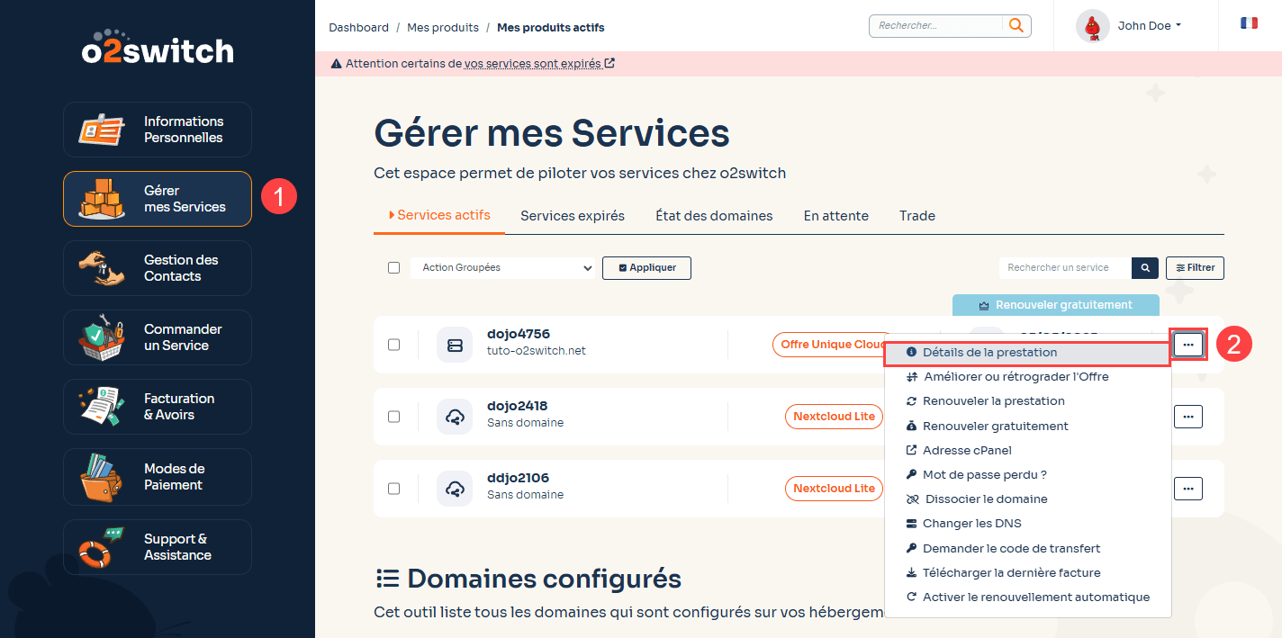Switch to the Services expirés tab
Viewport: 1282px width, 638px height.
573,215
